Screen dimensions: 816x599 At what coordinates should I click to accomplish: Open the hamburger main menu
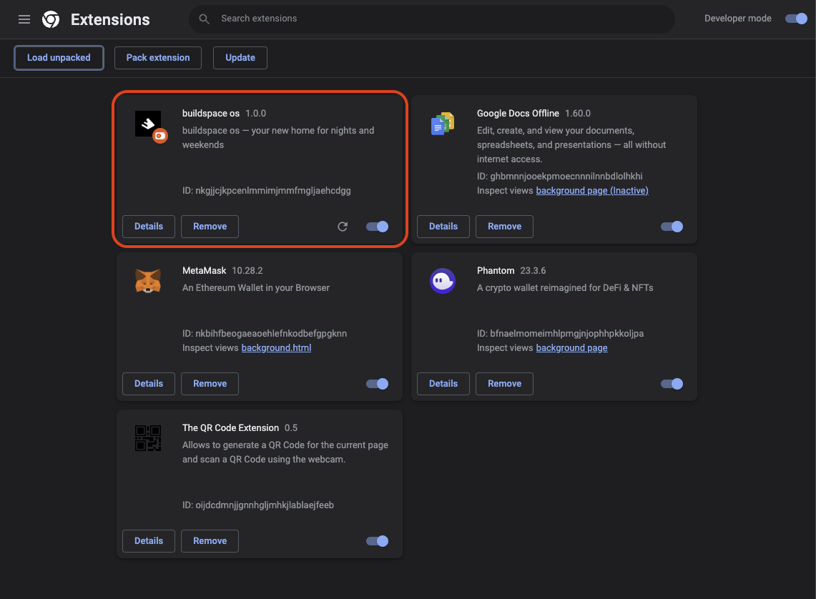[24, 19]
